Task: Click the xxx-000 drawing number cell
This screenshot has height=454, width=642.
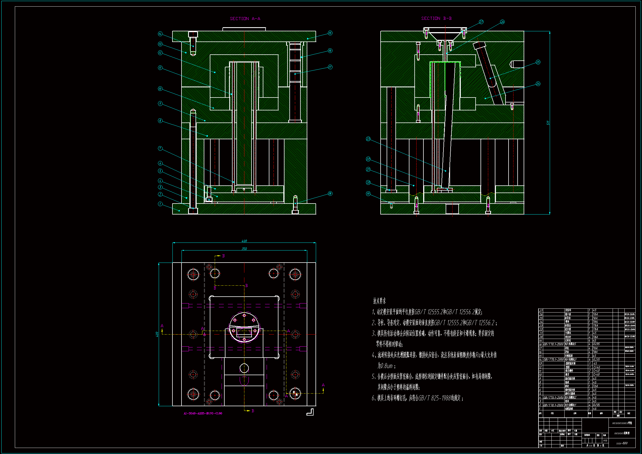Action: (x=622, y=443)
